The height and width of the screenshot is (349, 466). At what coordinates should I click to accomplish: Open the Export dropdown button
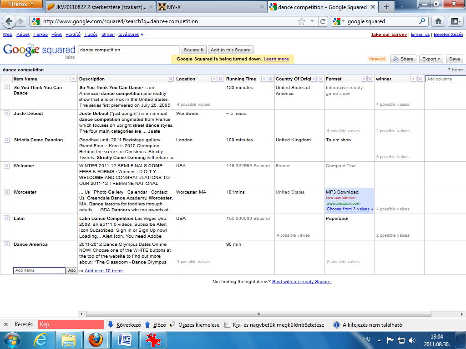pyautogui.click(x=431, y=59)
